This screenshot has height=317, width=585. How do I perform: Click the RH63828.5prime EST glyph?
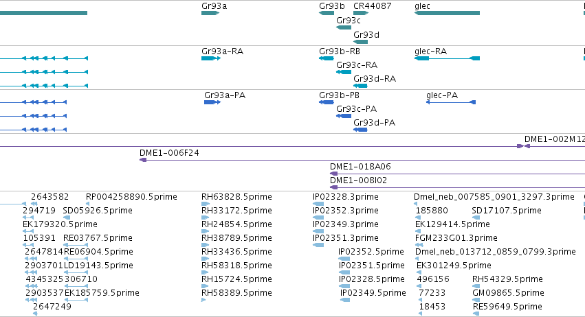click(x=206, y=204)
